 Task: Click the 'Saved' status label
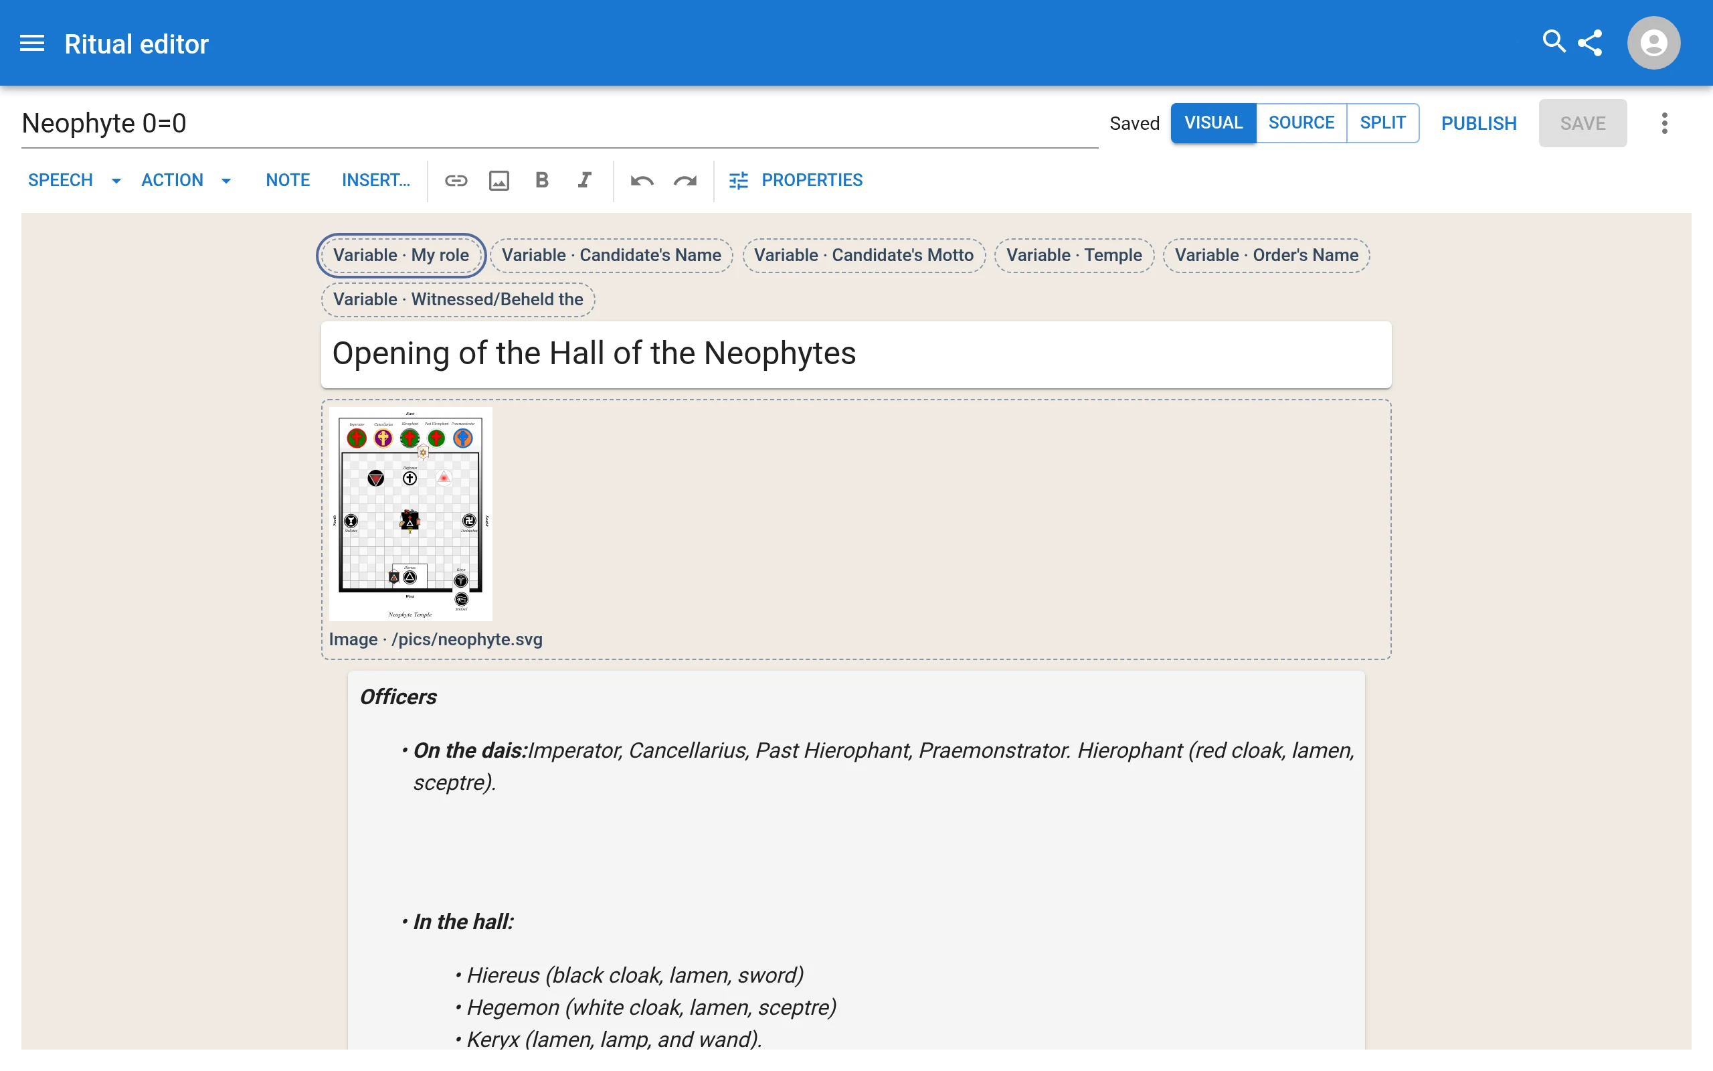[1134, 123]
